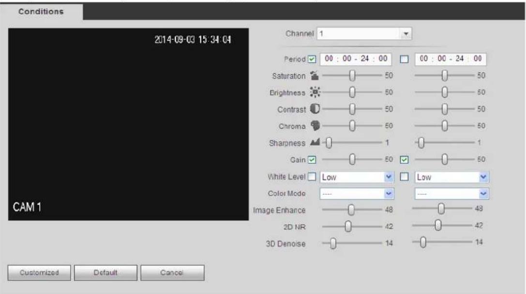The height and width of the screenshot is (294, 526).
Task: Click the second Saturation slider handle
Action: pos(445,76)
